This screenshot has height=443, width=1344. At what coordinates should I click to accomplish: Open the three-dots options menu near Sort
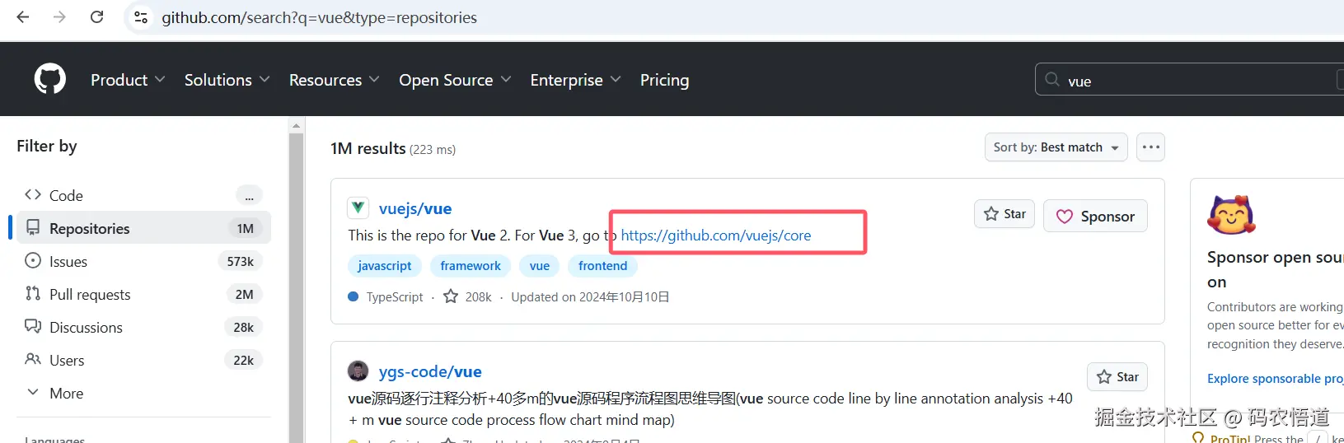(x=1150, y=147)
